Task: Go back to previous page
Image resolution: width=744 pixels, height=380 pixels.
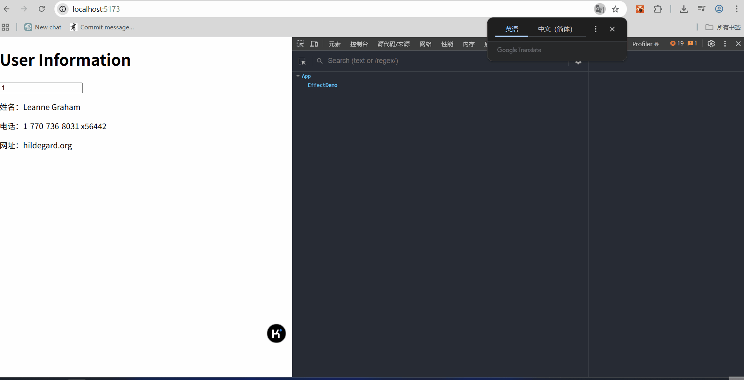Action: [7, 9]
